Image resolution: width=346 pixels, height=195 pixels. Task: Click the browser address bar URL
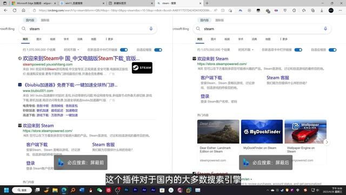pyautogui.click(x=125, y=10)
